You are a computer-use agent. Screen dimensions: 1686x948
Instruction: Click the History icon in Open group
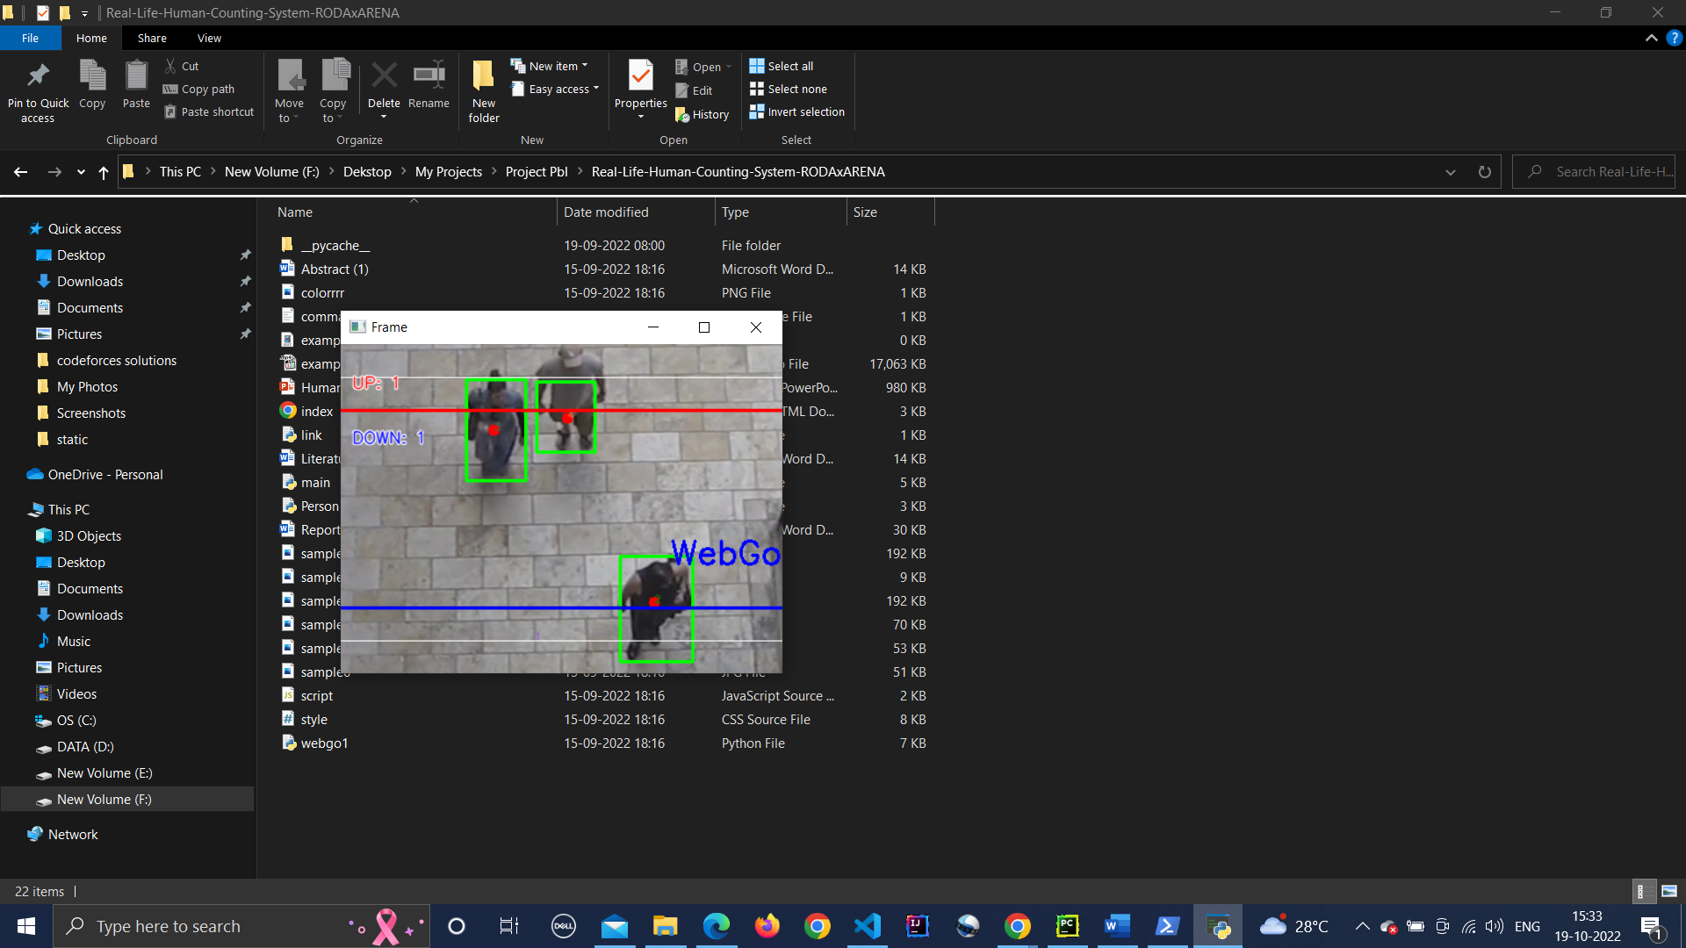click(682, 115)
